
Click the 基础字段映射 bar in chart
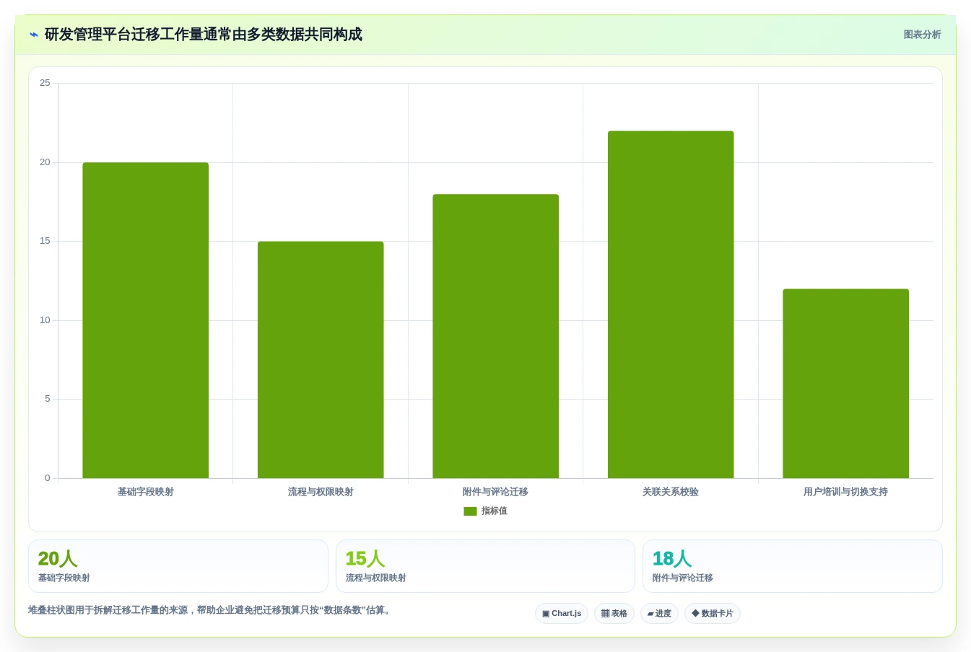click(x=145, y=320)
